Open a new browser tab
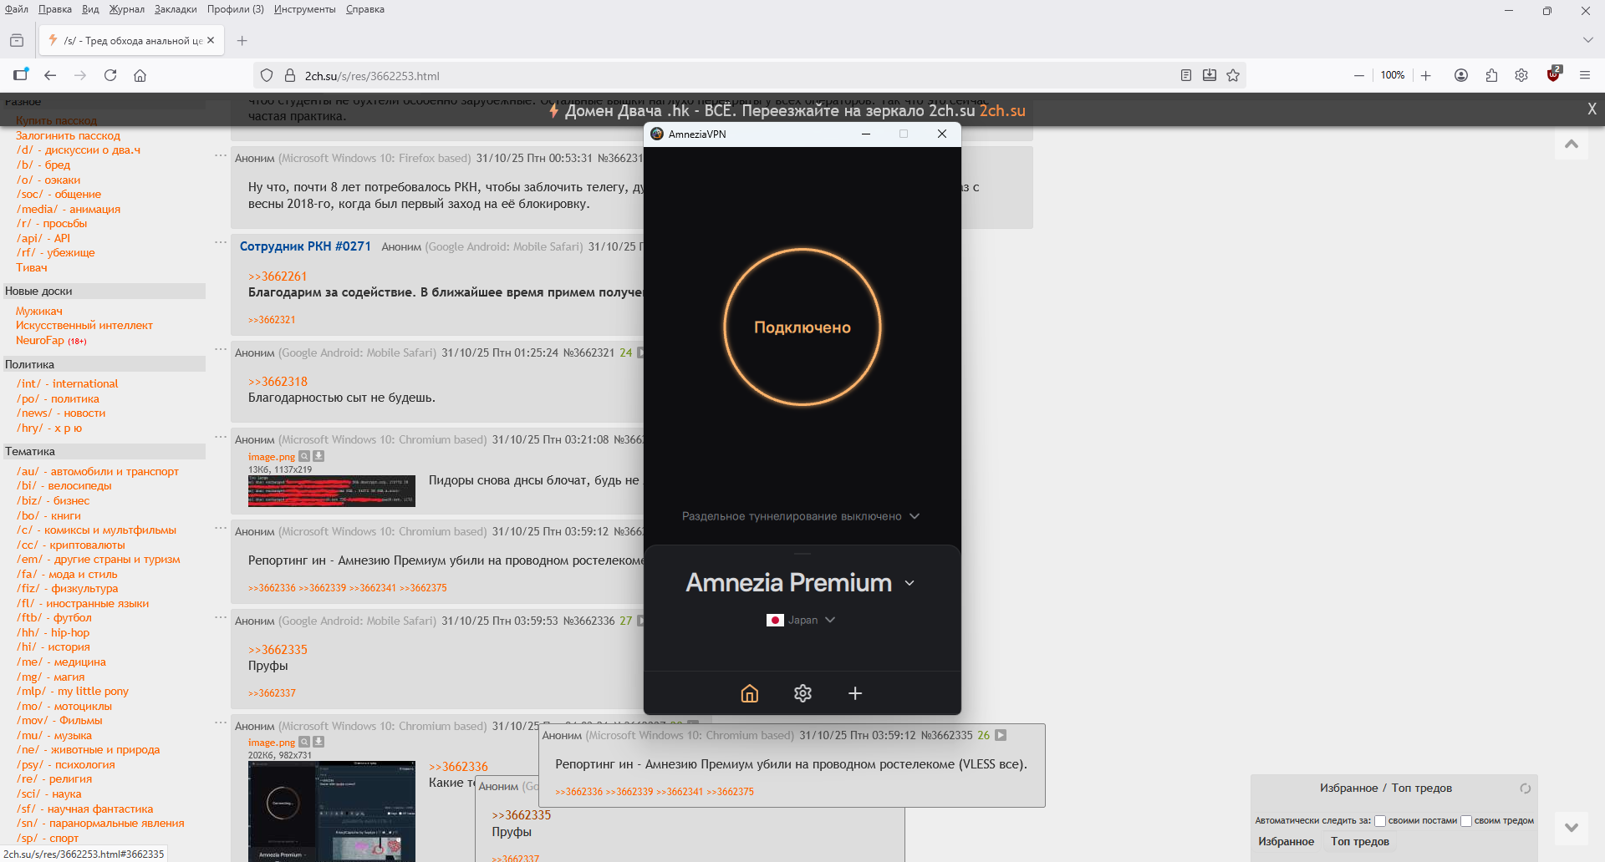The image size is (1605, 862). click(x=242, y=40)
